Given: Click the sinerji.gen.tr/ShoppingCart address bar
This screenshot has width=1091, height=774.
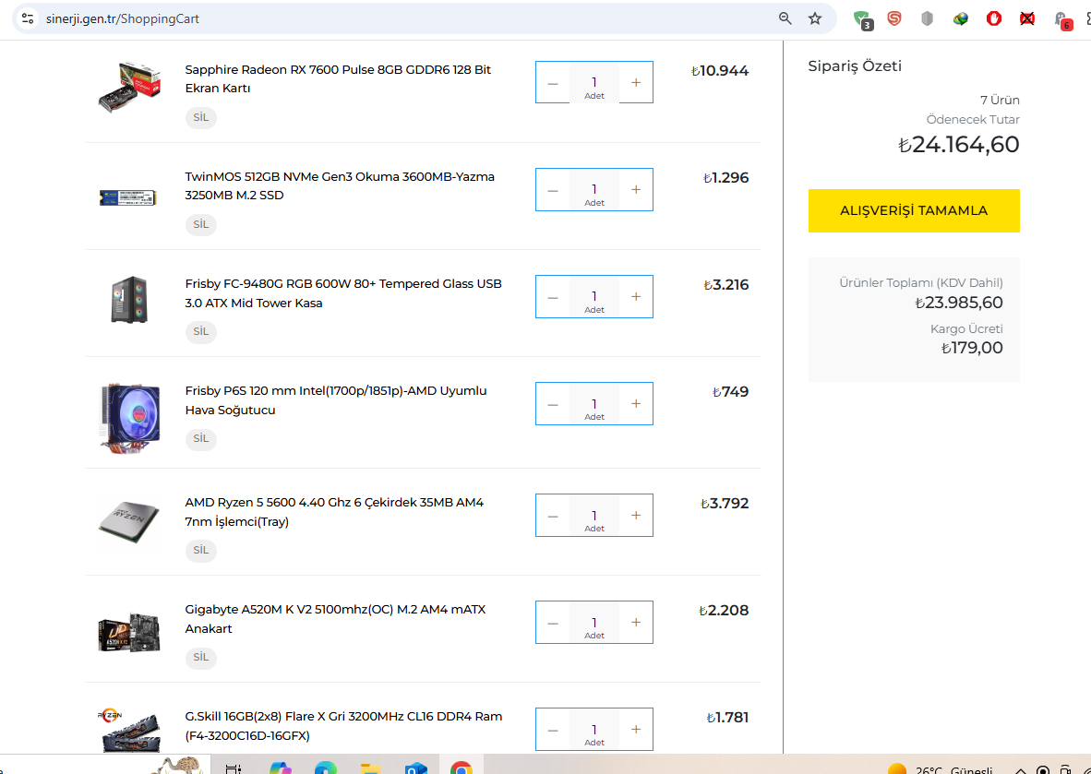Looking at the screenshot, I should click(x=425, y=18).
